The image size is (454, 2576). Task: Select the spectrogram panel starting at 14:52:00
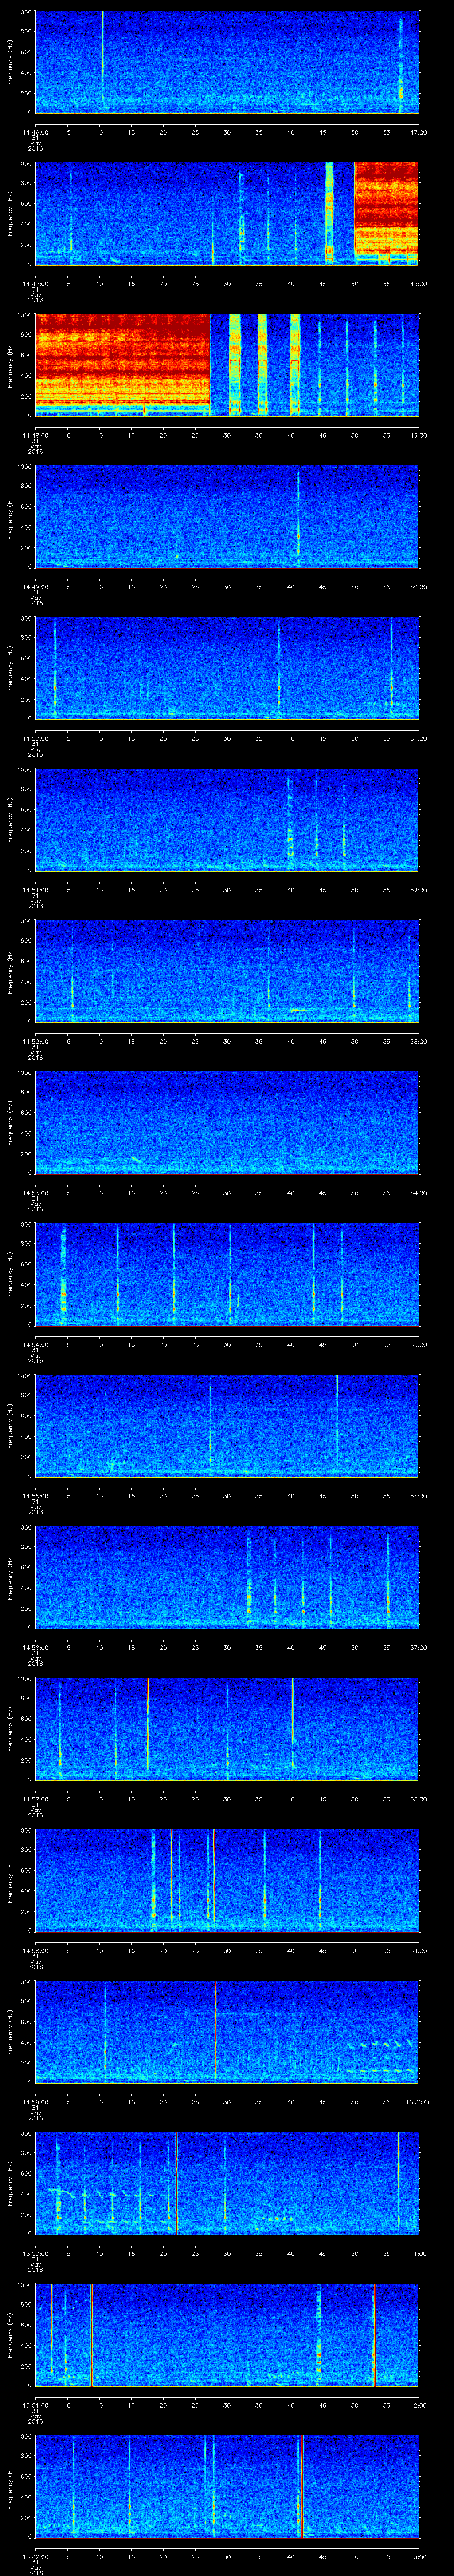pyautogui.click(x=227, y=971)
